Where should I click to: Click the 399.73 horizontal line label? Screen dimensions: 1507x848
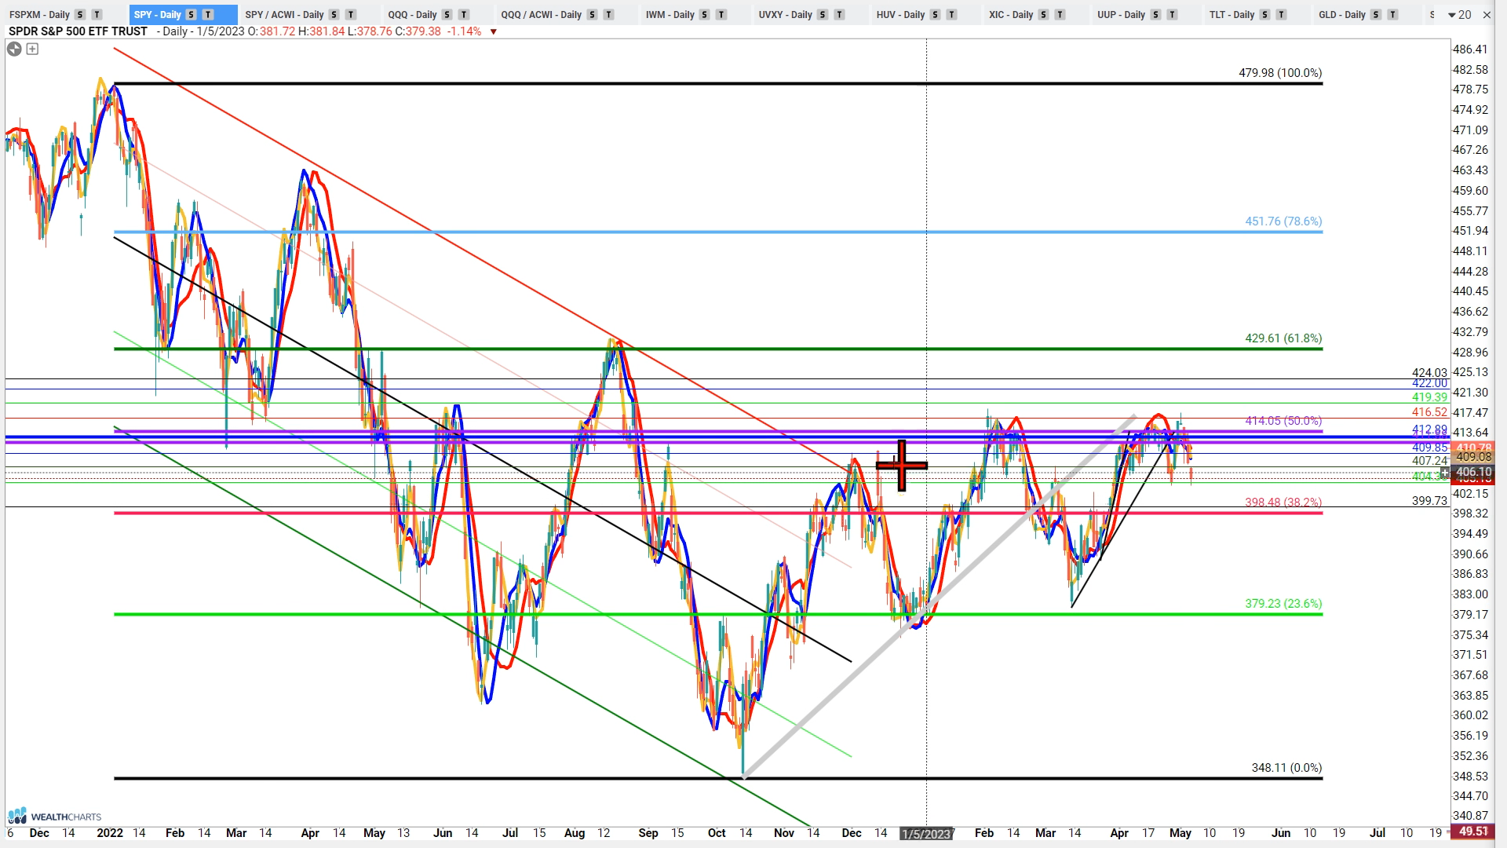coord(1429,501)
